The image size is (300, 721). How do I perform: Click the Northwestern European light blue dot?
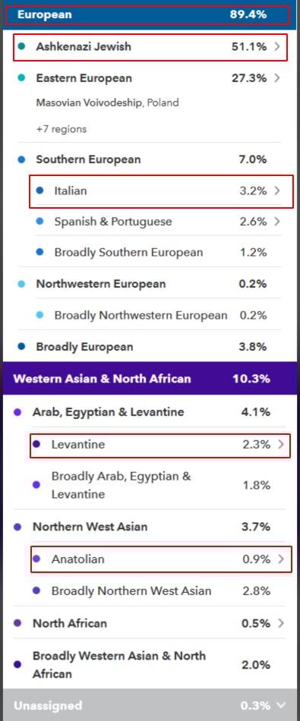coord(21,284)
